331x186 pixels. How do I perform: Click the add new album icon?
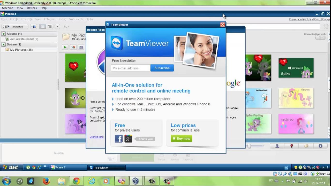click(x=33, y=27)
